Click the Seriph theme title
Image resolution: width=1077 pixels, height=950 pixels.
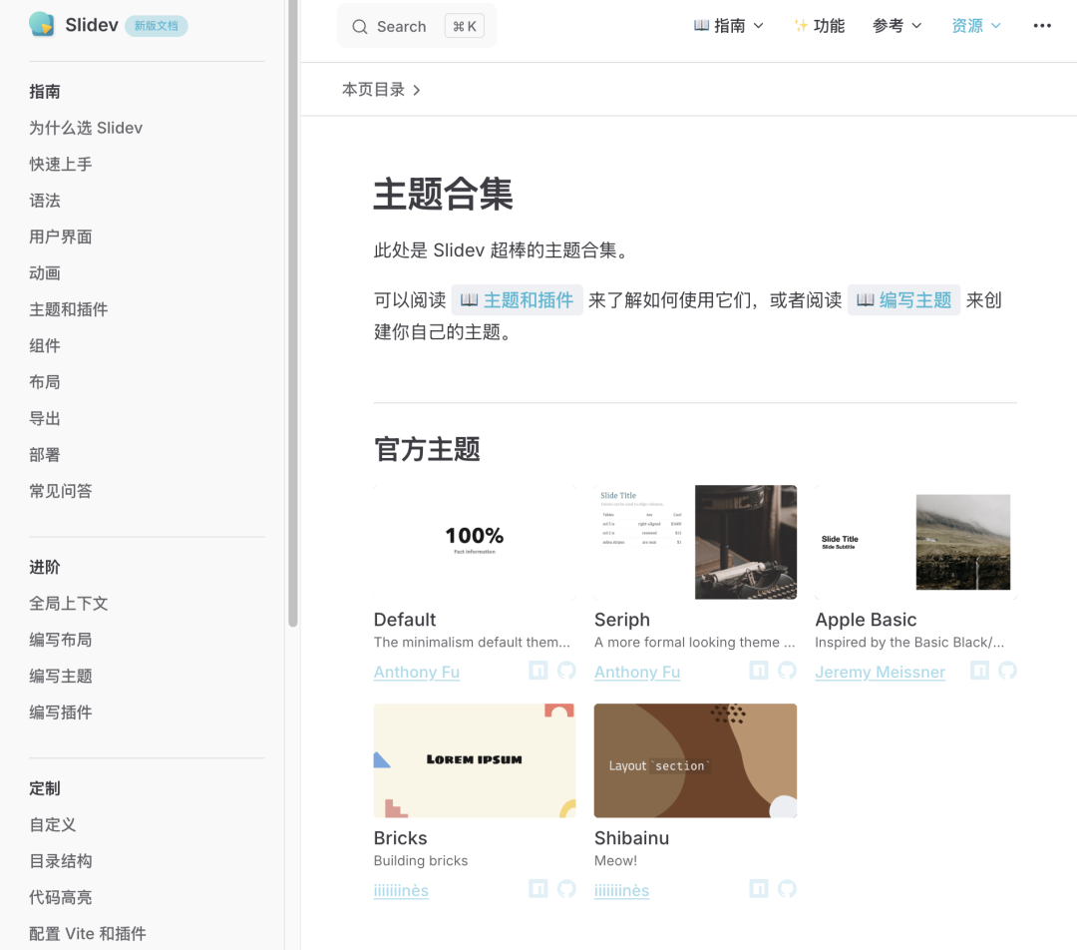pos(621,620)
